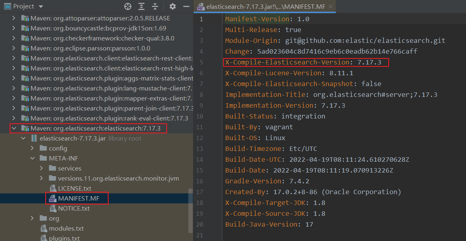Click the NOTICE.txt file icon
The width and height of the screenshot is (466, 241).
point(52,209)
